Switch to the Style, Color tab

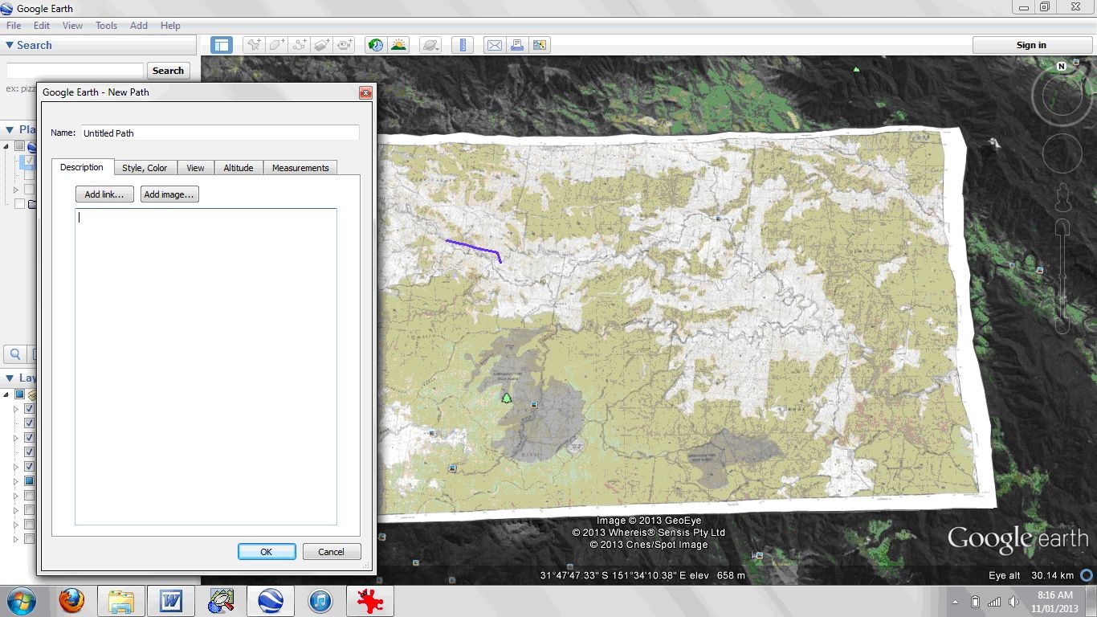tap(145, 168)
